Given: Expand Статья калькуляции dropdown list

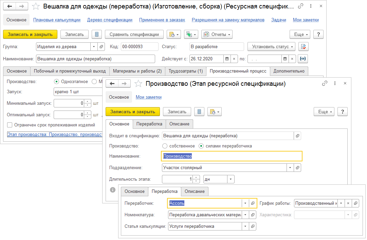Looking at the screenshot, I should coord(245,226).
